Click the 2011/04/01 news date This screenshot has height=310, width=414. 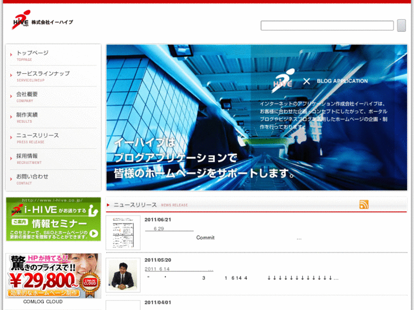tap(158, 303)
